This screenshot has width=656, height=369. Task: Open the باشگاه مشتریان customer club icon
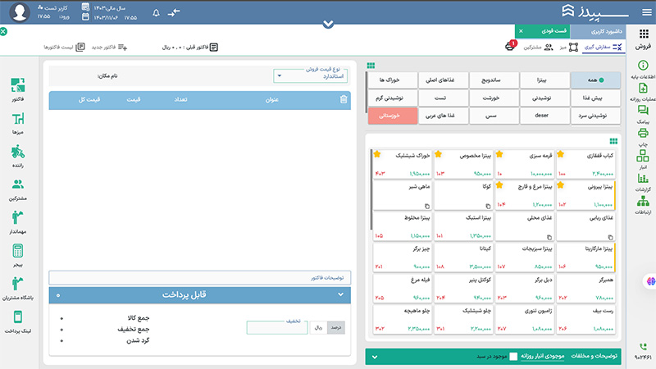tap(17, 284)
